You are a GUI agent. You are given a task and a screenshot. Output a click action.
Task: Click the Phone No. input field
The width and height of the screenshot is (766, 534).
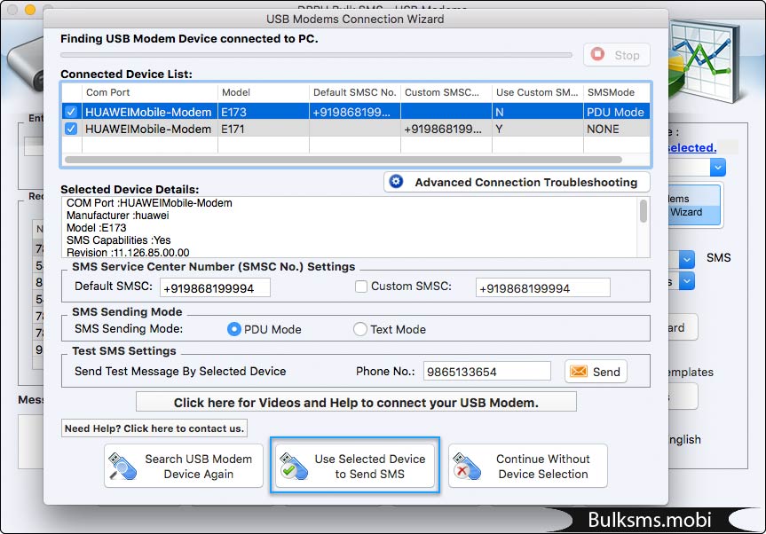click(x=487, y=372)
